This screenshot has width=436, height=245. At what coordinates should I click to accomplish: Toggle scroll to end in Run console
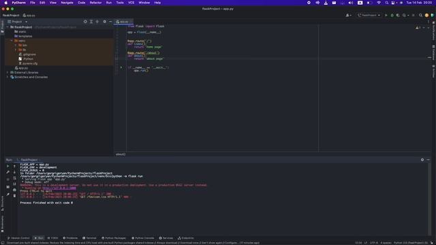[x=14, y=184]
